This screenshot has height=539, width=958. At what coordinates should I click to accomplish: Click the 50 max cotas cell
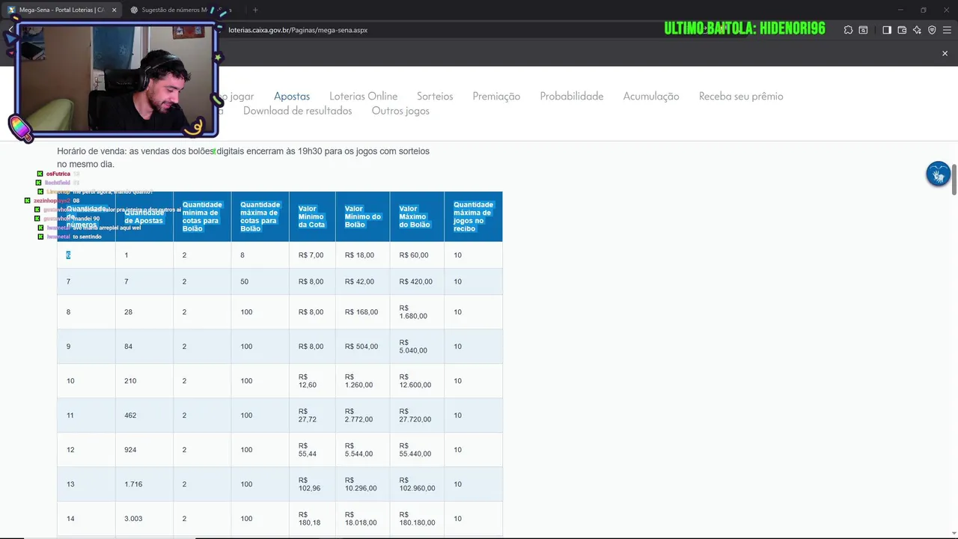coord(260,281)
